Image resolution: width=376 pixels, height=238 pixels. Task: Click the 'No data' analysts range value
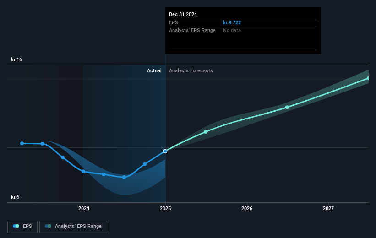[x=232, y=31]
